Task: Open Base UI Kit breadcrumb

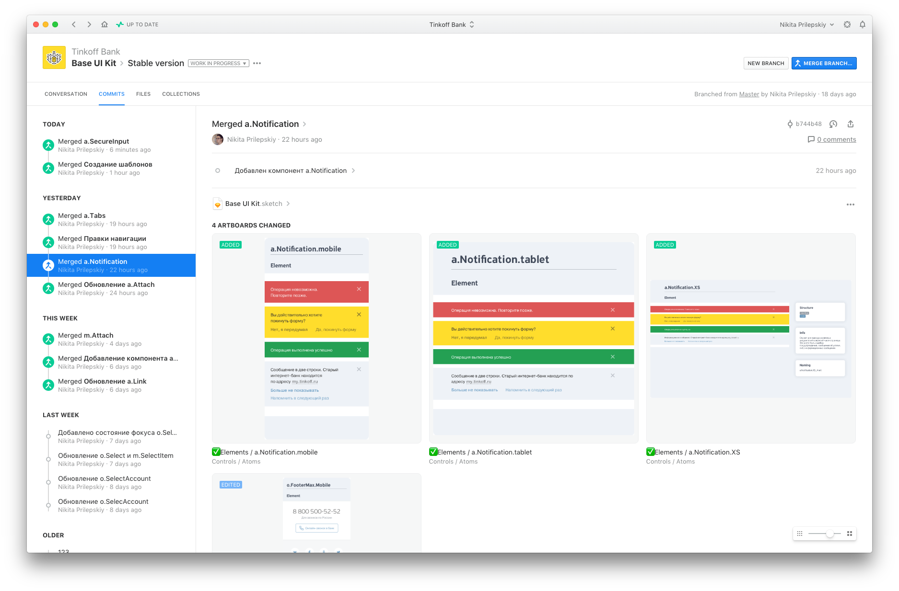Action: point(94,63)
